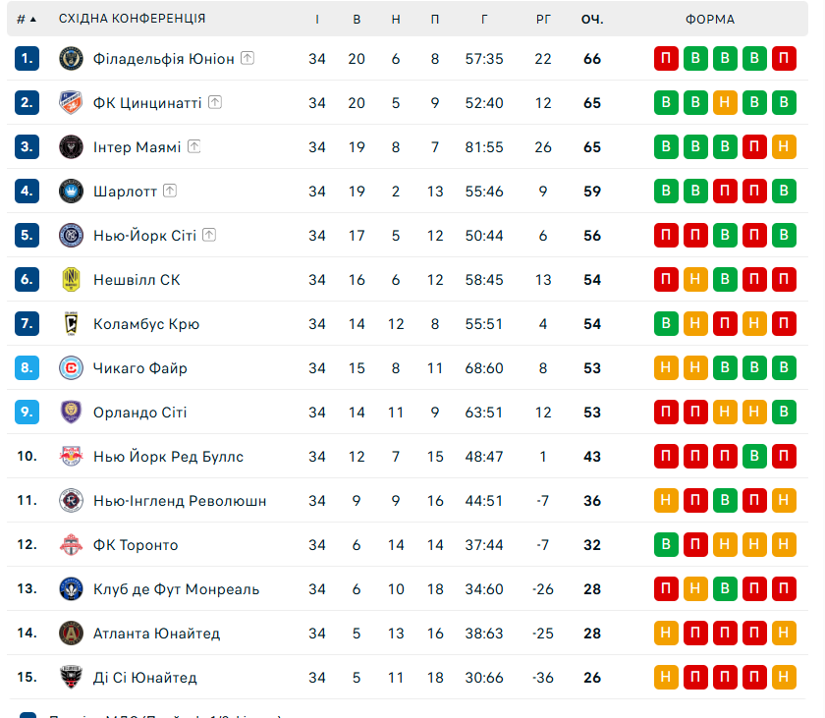This screenshot has width=825, height=718.
Task: Click the Atlanta United crest icon
Action: click(71, 634)
